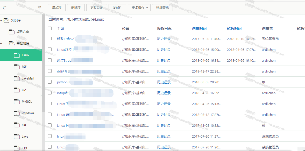The width and height of the screenshot is (305, 151).
Task: Check the box for 修改IP永久生 row
Action: [50, 39]
